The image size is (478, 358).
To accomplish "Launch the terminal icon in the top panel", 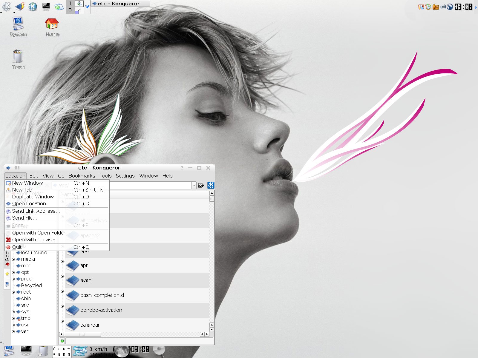I will click(x=46, y=6).
